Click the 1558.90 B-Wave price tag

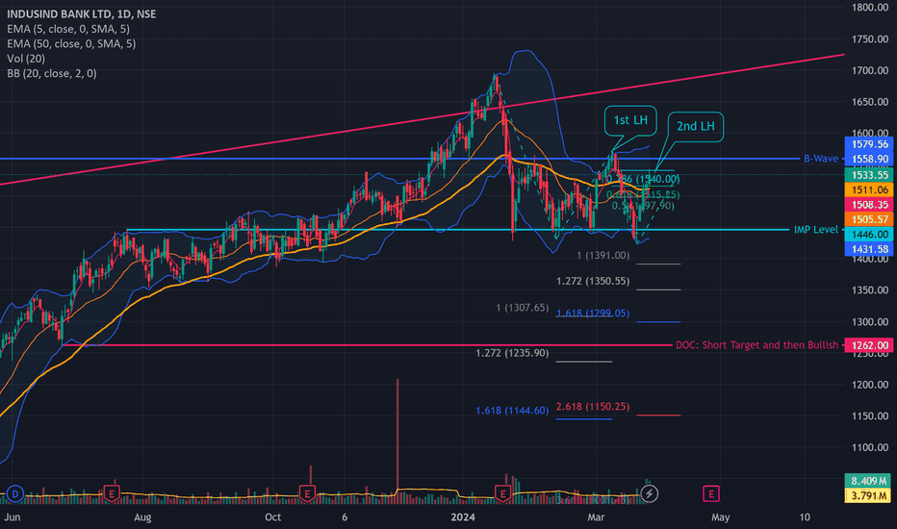coord(869,159)
